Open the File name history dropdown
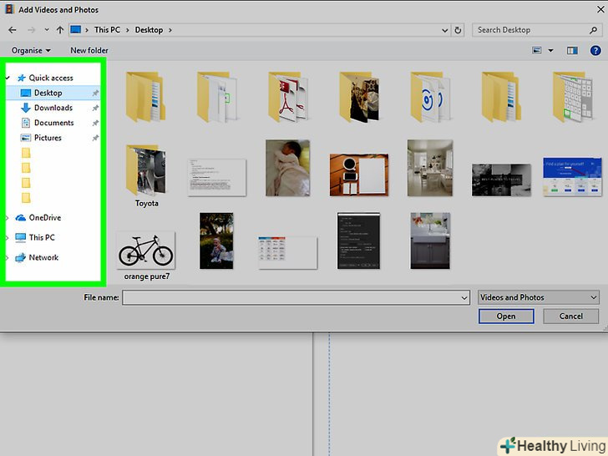Viewport: 608px width, 456px height. click(x=464, y=297)
